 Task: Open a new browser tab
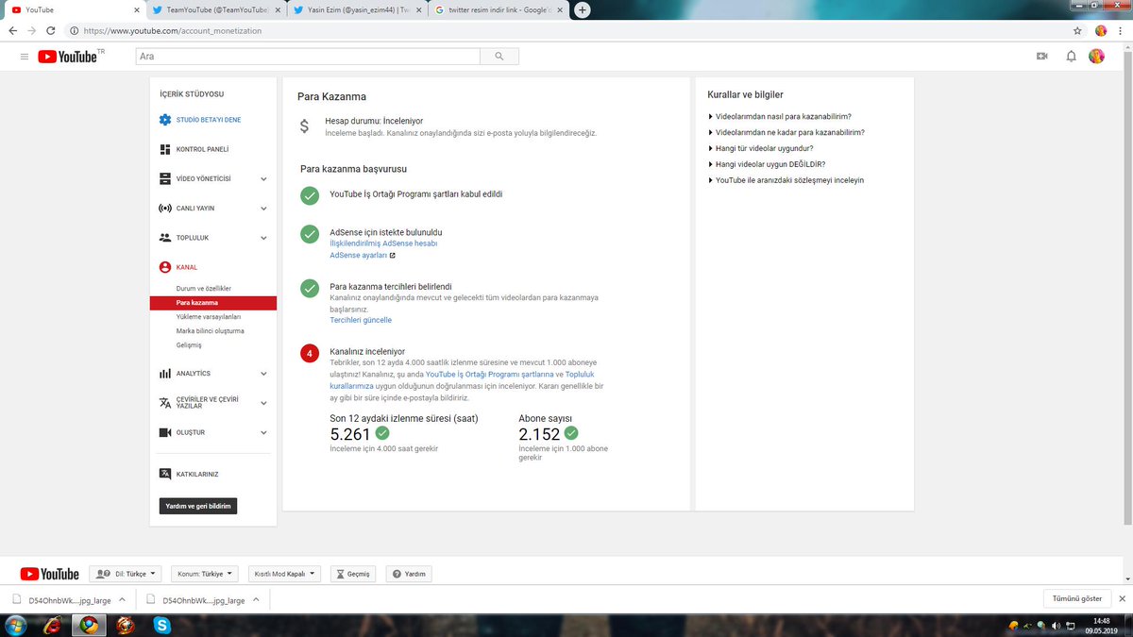pos(583,9)
